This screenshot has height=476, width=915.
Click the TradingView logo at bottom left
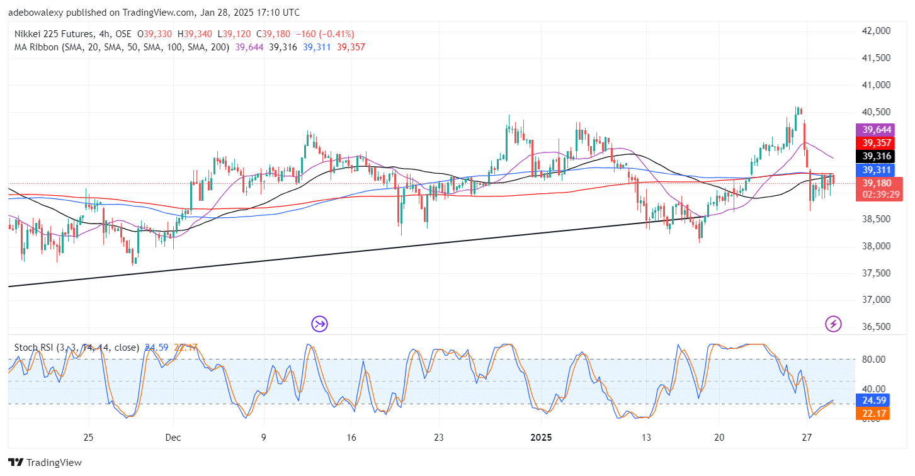pos(45,463)
